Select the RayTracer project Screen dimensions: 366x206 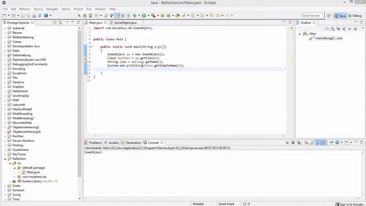[x=19, y=154]
